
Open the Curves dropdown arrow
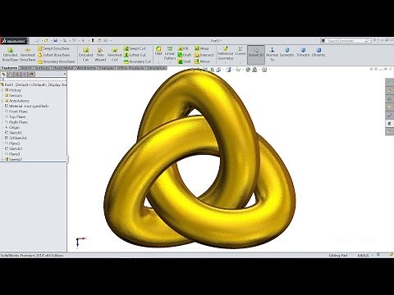click(241, 62)
